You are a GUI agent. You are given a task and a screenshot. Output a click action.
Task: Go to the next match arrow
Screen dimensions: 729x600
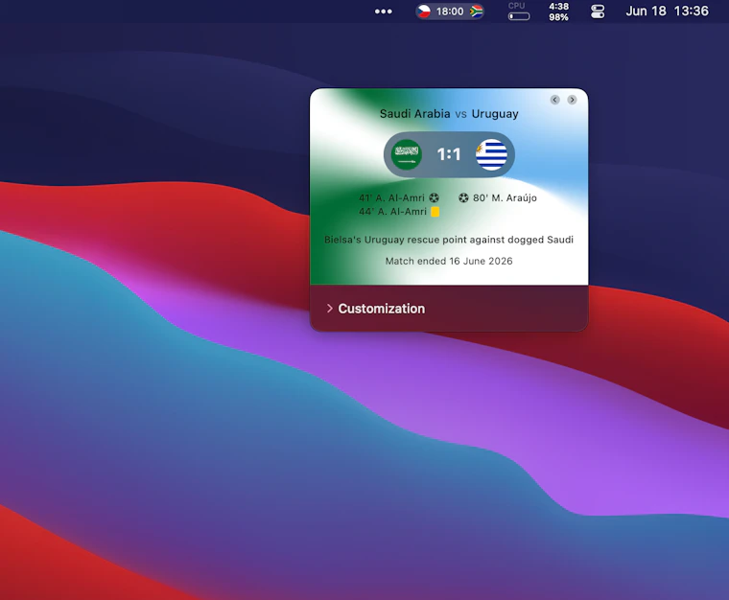point(572,100)
